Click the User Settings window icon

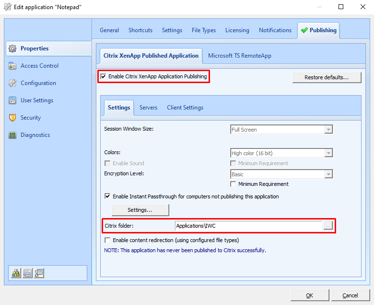tap(12, 100)
